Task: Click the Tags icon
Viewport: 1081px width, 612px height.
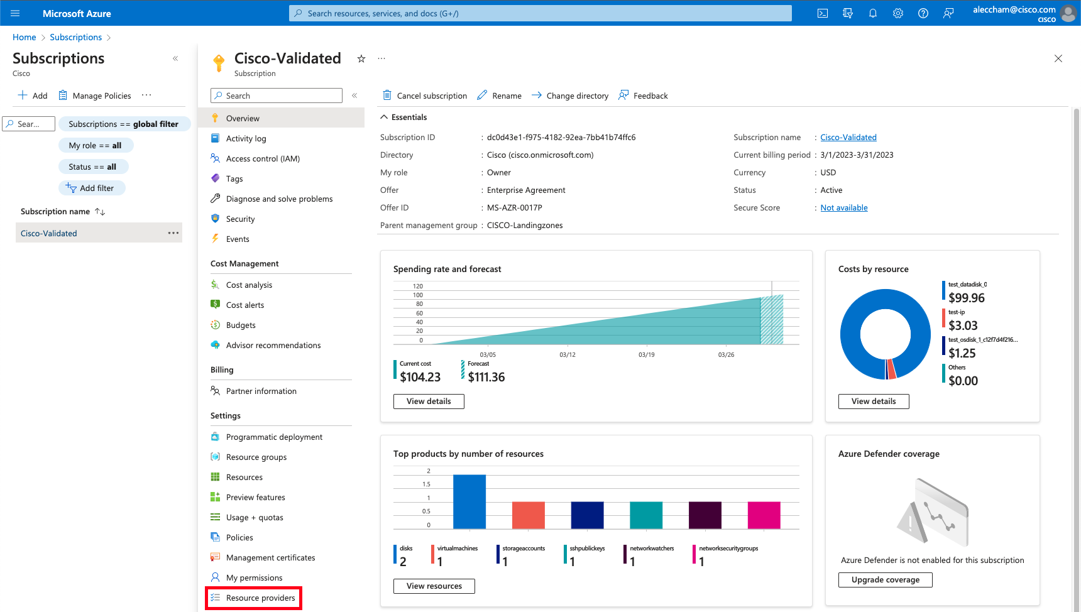Action: coord(216,178)
